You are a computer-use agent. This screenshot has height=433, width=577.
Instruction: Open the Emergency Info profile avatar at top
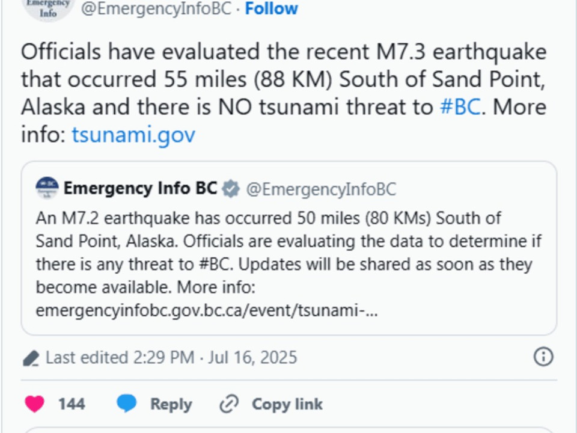tap(48, 8)
